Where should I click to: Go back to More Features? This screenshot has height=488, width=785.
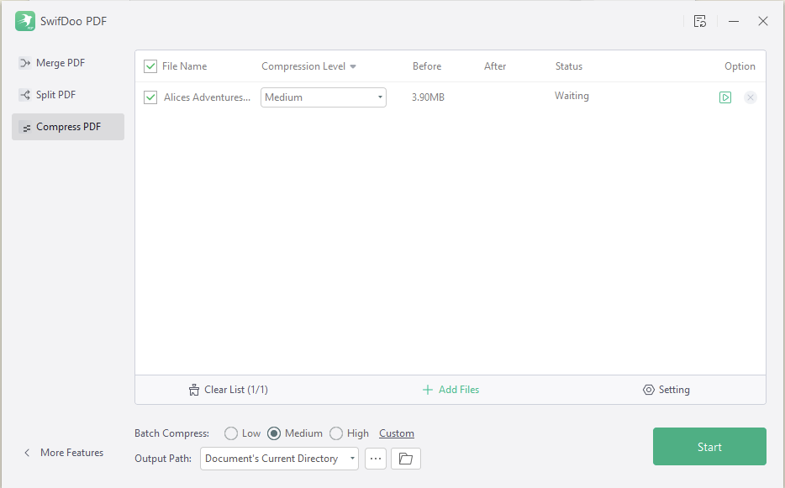[x=71, y=453]
